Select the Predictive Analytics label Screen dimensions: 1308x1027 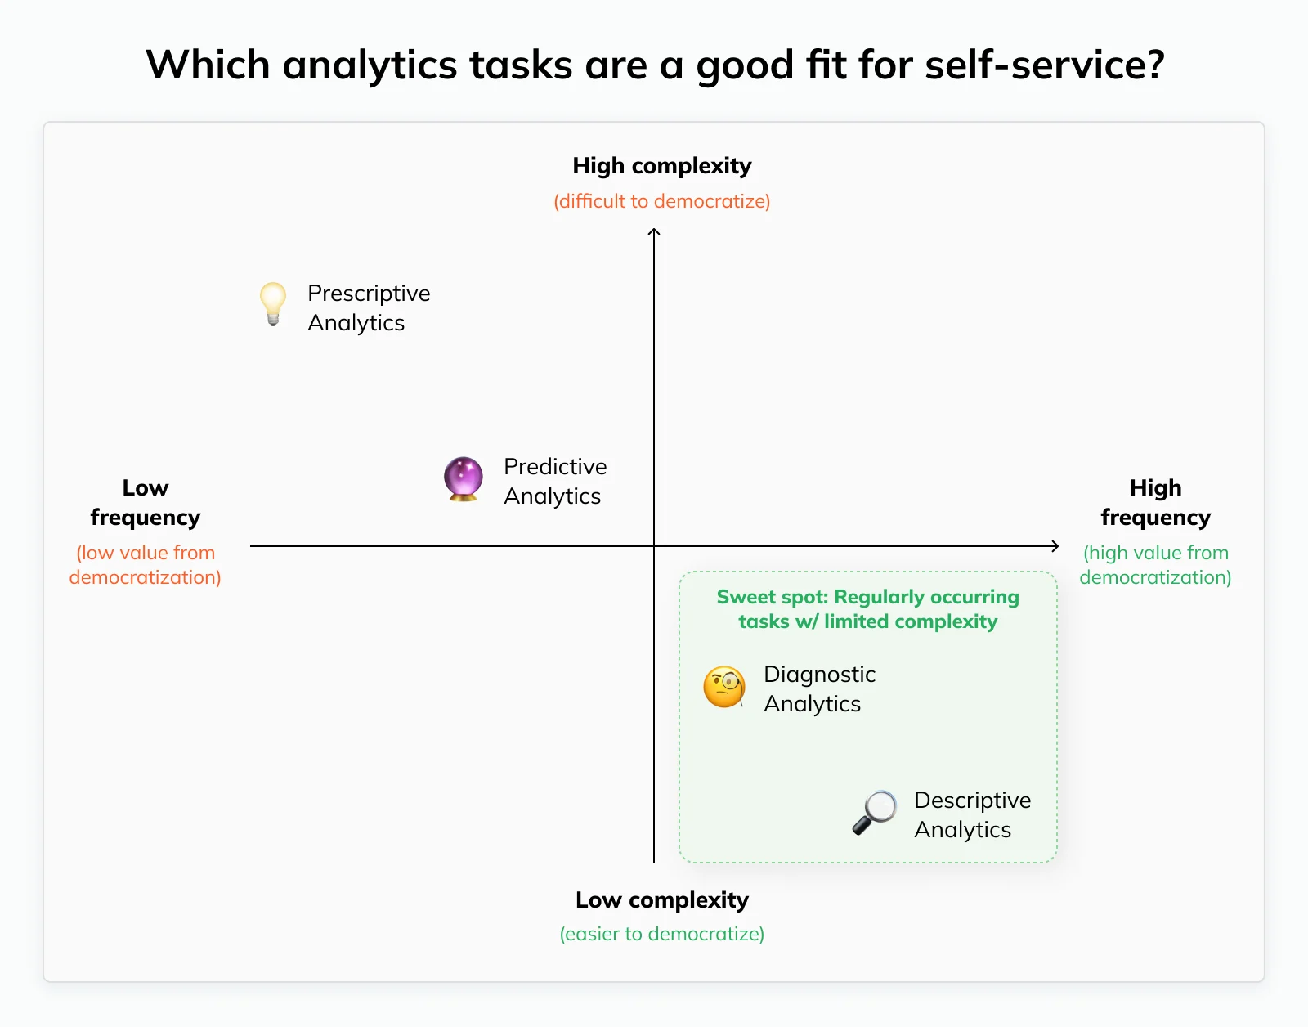[555, 481]
